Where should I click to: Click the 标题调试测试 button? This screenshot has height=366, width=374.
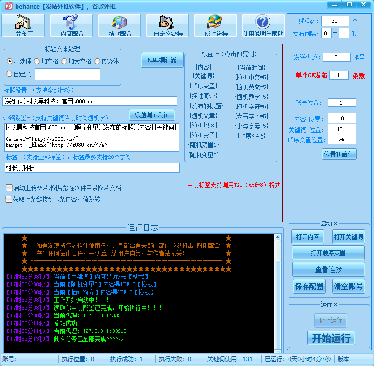(x=152, y=115)
